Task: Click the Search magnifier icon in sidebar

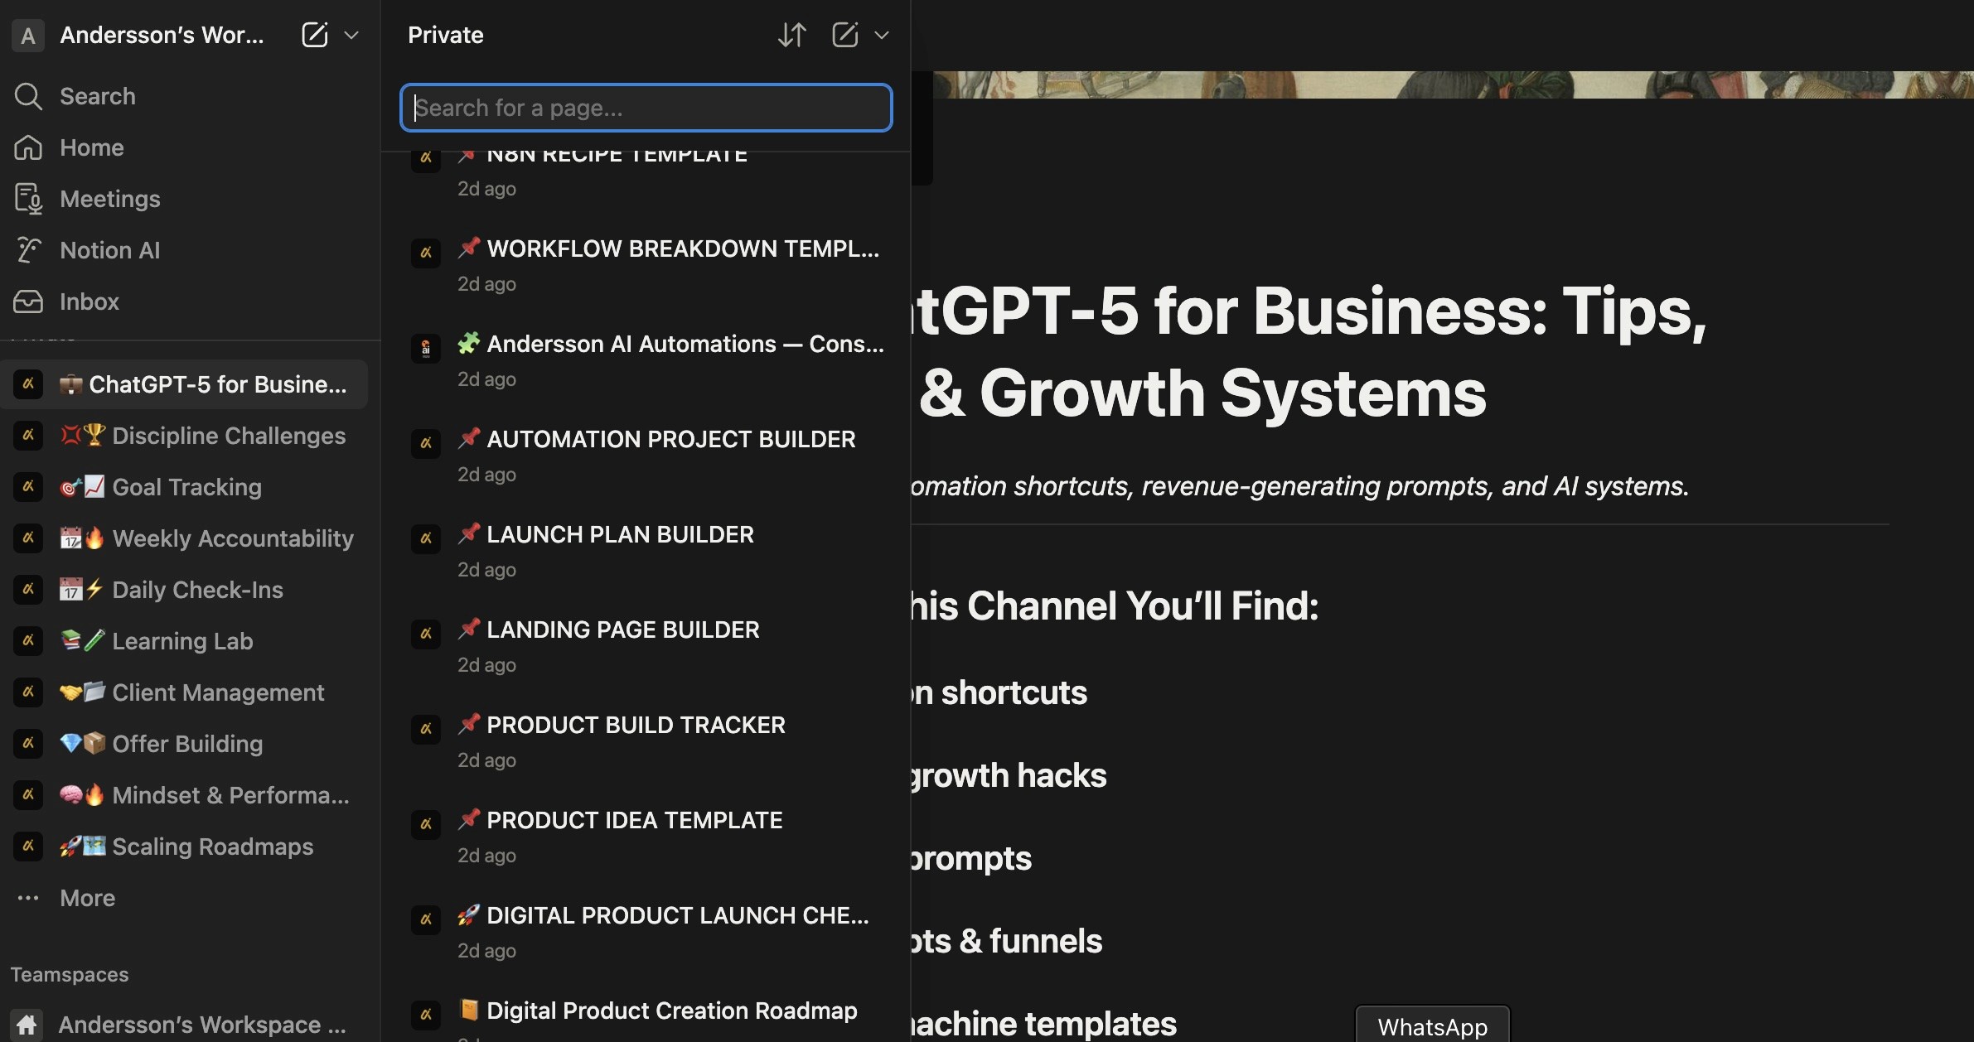Action: coord(28,96)
